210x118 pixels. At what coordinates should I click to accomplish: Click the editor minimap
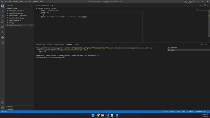[x=202, y=10]
